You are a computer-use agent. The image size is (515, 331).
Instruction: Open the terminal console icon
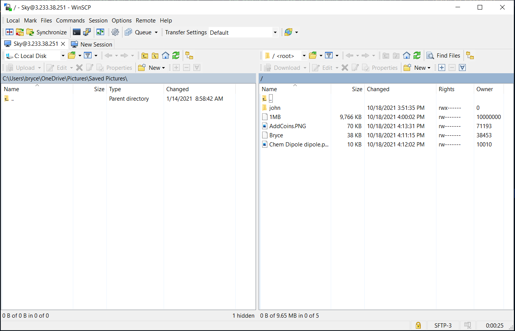(x=77, y=32)
